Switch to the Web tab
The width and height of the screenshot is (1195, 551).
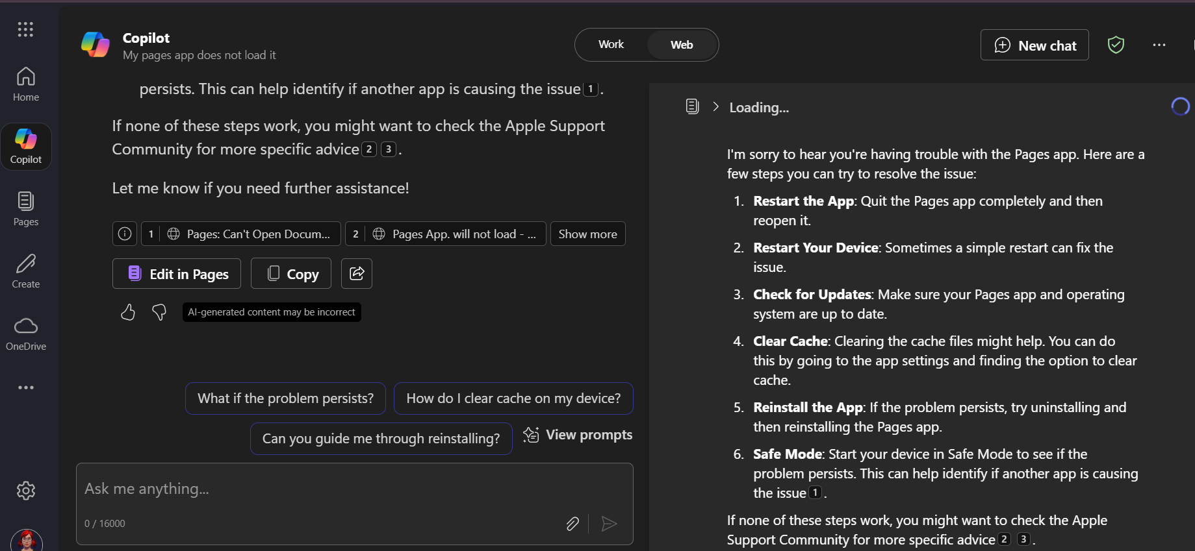click(x=682, y=45)
